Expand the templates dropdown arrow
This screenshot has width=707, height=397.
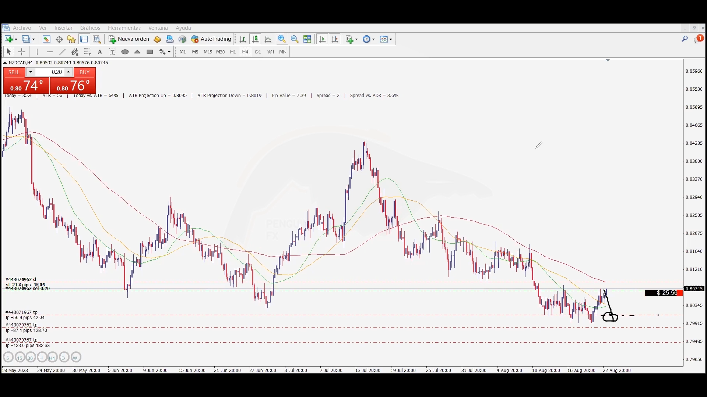pyautogui.click(x=391, y=39)
